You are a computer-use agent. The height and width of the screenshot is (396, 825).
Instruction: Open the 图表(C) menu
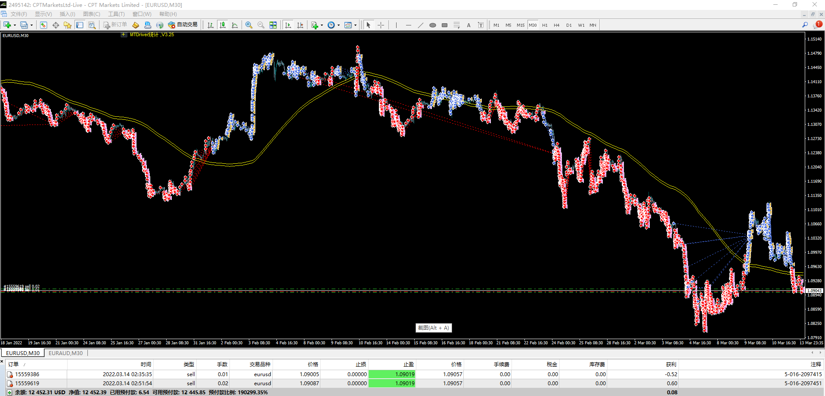click(92, 14)
